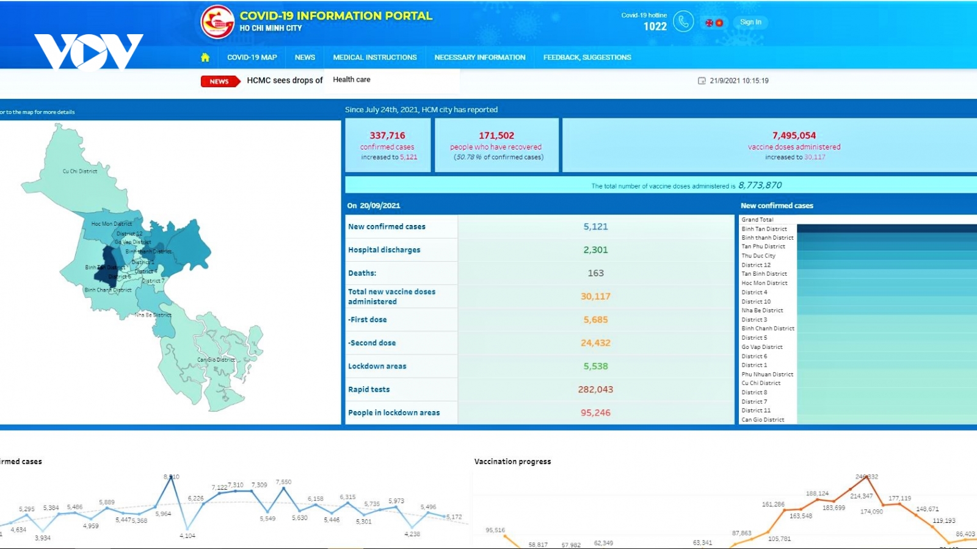Click the New confirmed cases value 5,121
This screenshot has width=977, height=549.
[x=595, y=226]
